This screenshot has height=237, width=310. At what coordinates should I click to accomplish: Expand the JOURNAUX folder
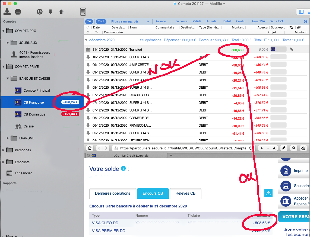(8, 43)
